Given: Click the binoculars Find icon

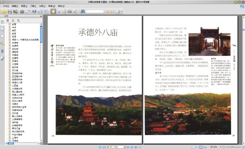Looking at the screenshot, I should (82, 11).
